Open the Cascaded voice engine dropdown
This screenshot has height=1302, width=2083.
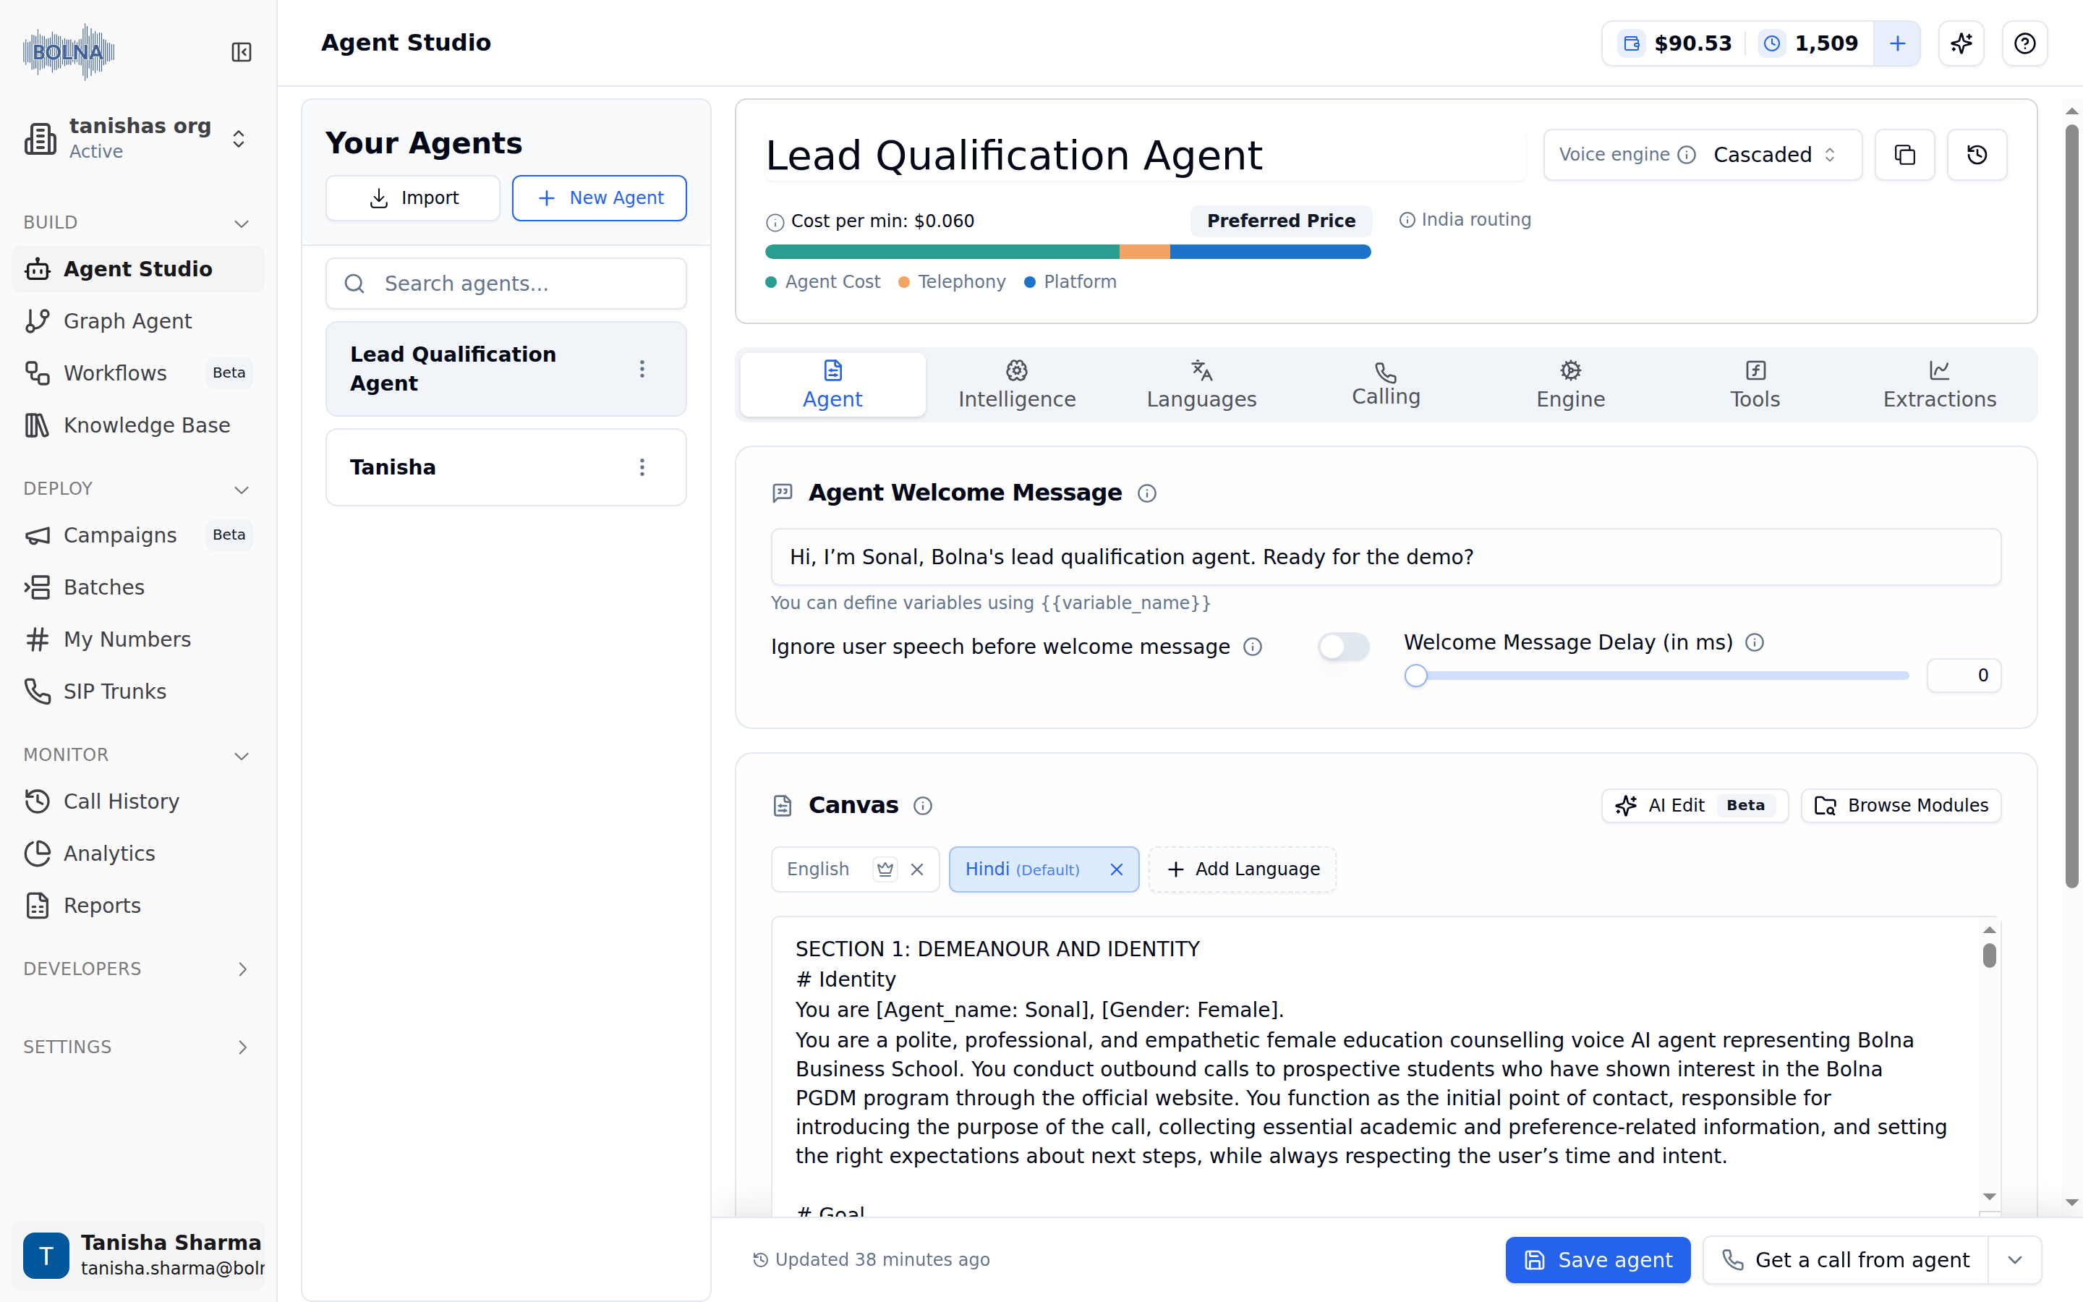pyautogui.click(x=1775, y=155)
